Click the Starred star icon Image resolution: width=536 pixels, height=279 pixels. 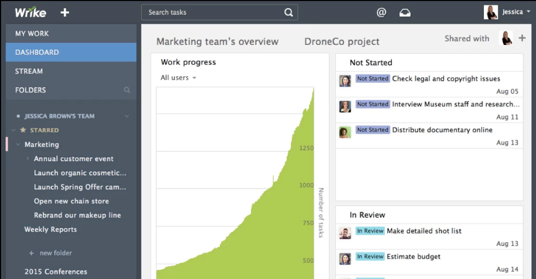coord(23,130)
